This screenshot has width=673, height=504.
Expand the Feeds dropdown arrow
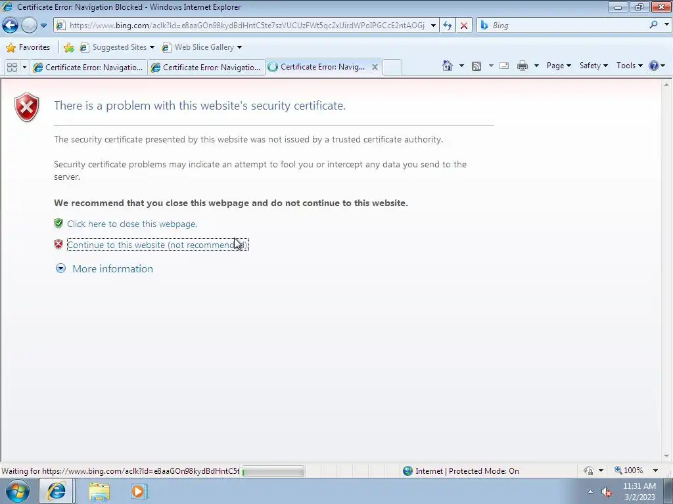[x=491, y=66]
